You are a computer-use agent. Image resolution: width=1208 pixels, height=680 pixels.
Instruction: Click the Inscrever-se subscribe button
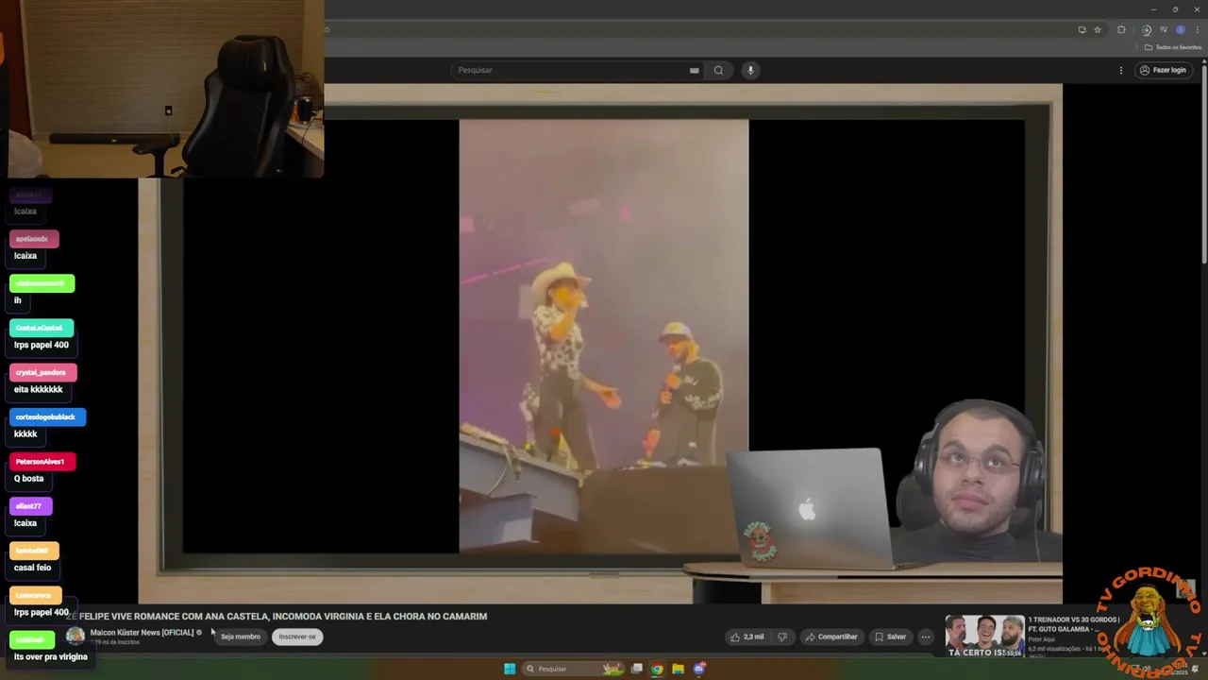pos(297,637)
